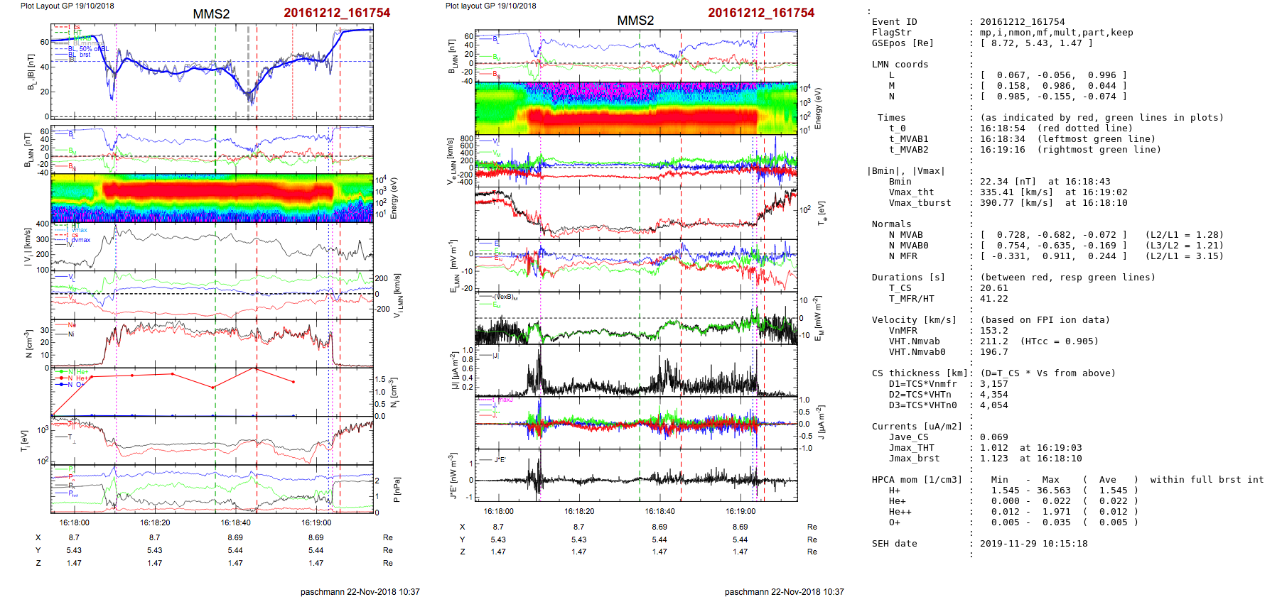This screenshot has width=1282, height=597.
Task: Click the 16:19:00 time tick under right plot
Action: 740,511
